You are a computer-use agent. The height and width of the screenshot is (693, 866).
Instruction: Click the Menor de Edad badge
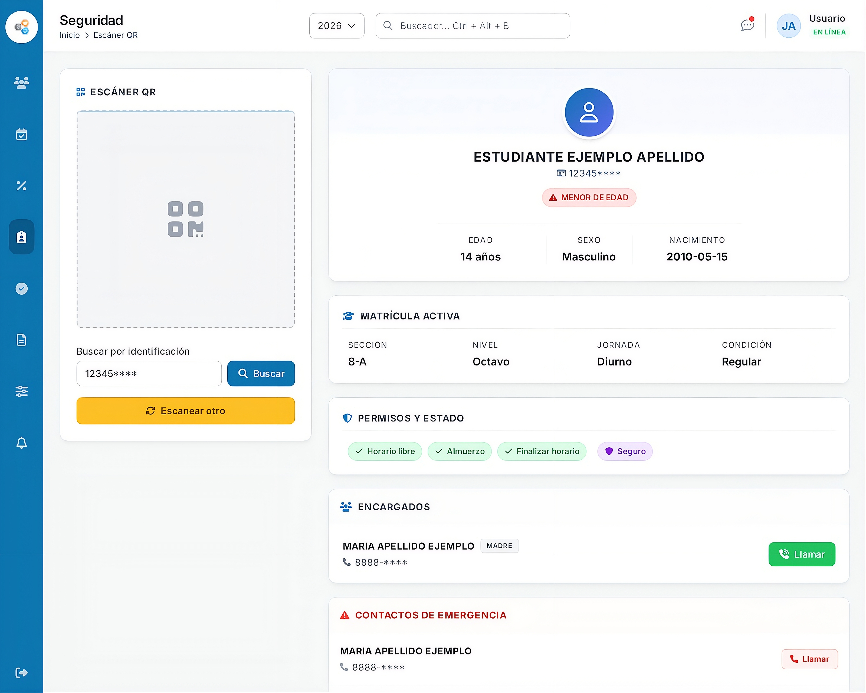[x=589, y=198]
